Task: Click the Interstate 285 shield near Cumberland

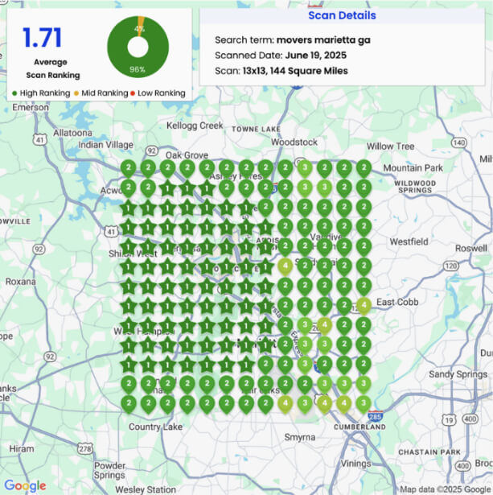Action: (376, 416)
